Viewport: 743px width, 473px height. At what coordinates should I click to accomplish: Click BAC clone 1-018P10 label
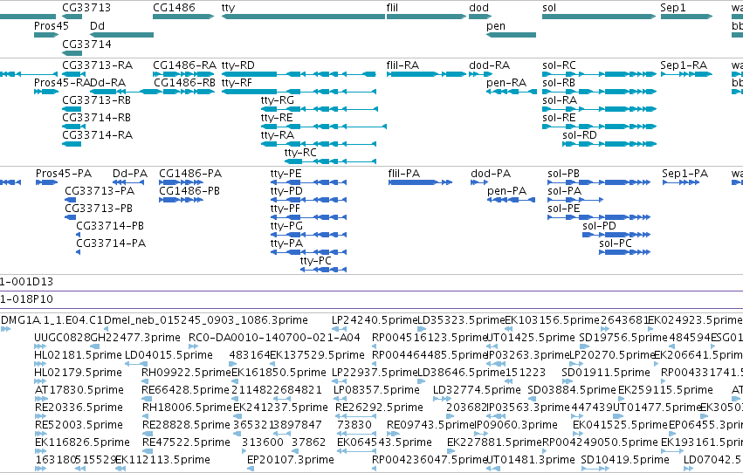[26, 299]
